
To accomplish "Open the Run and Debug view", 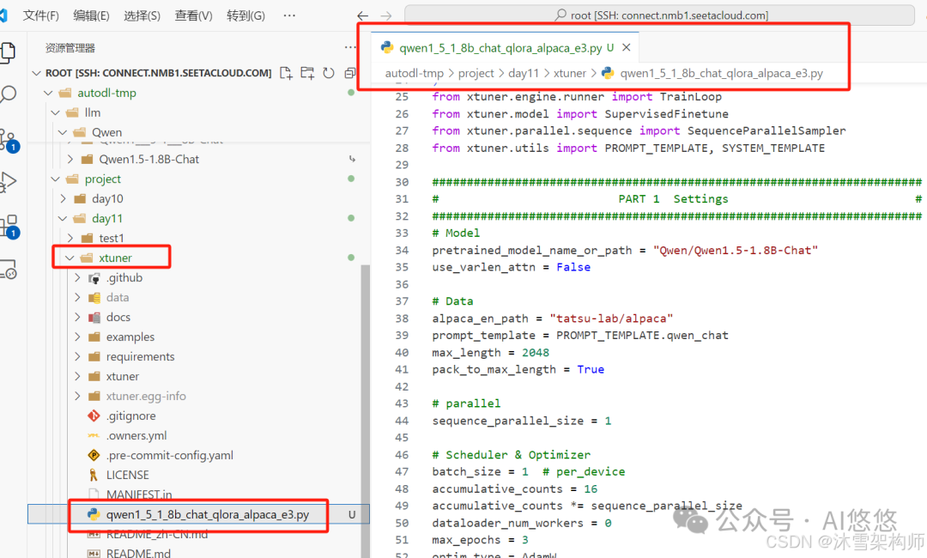I will pos(8,181).
